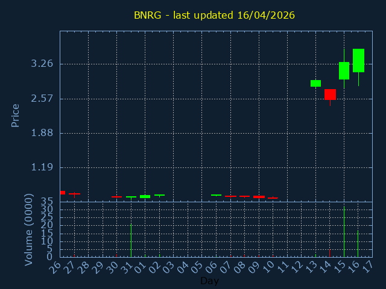Click the Day x-axis title
386x289 pixels.
coord(209,281)
